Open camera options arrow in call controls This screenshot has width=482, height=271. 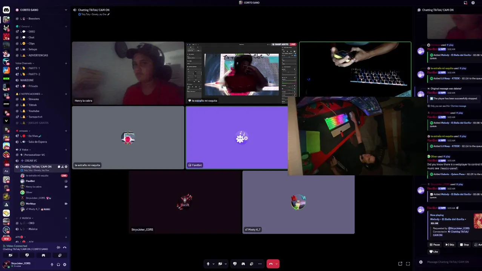pos(226,264)
